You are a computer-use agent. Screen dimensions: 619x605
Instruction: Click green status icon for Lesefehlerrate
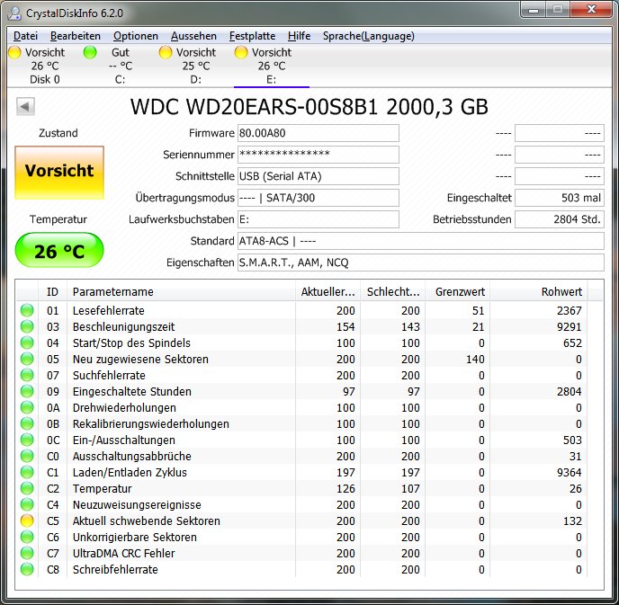point(27,310)
